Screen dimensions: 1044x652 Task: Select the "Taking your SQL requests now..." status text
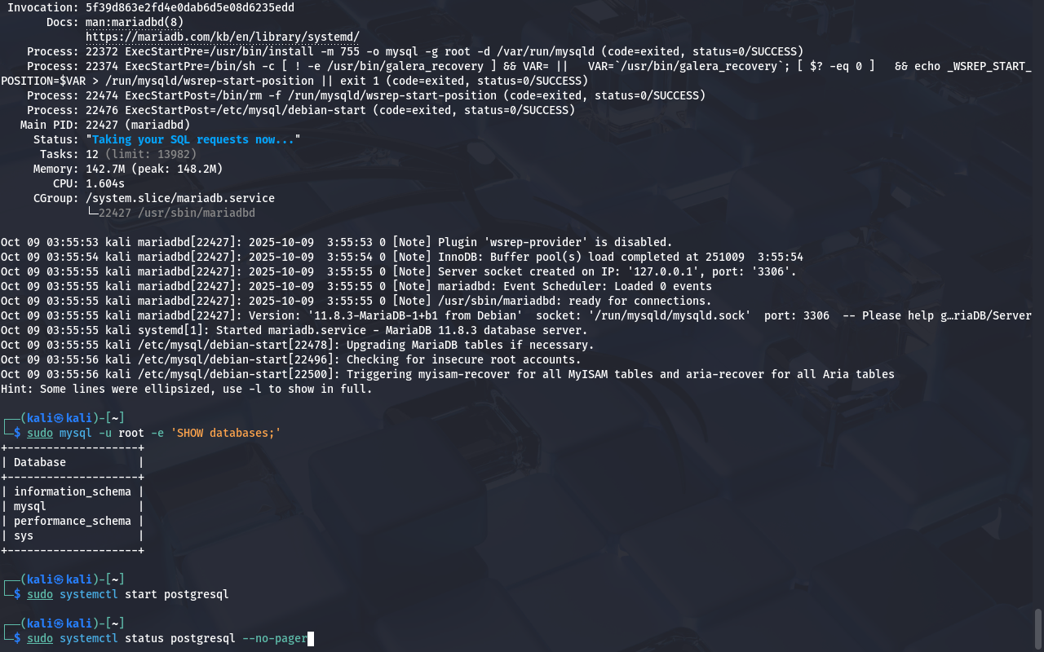(196, 139)
